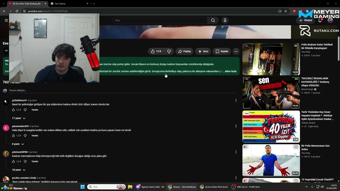Image resolution: width=340 pixels, height=191 pixels.
Task: Expand description with ...daha fazla
Action: pyautogui.click(x=230, y=71)
